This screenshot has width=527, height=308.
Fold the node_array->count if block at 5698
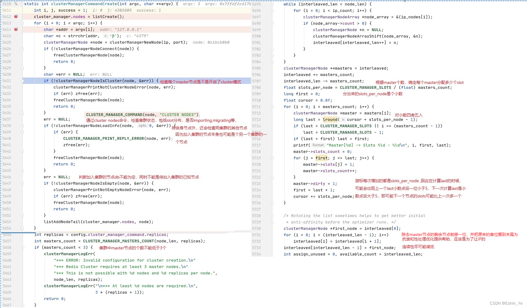[x=272, y=24]
